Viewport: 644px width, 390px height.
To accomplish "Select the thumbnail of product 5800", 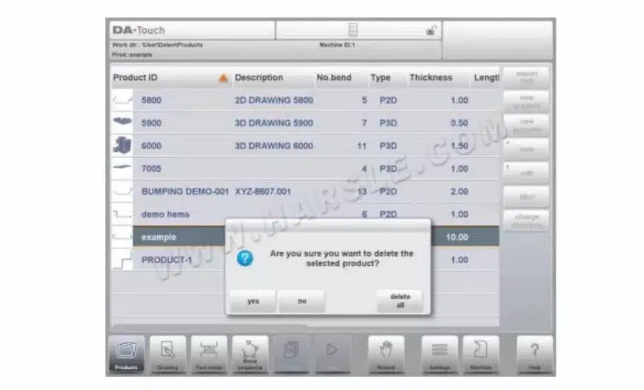I will (x=122, y=100).
